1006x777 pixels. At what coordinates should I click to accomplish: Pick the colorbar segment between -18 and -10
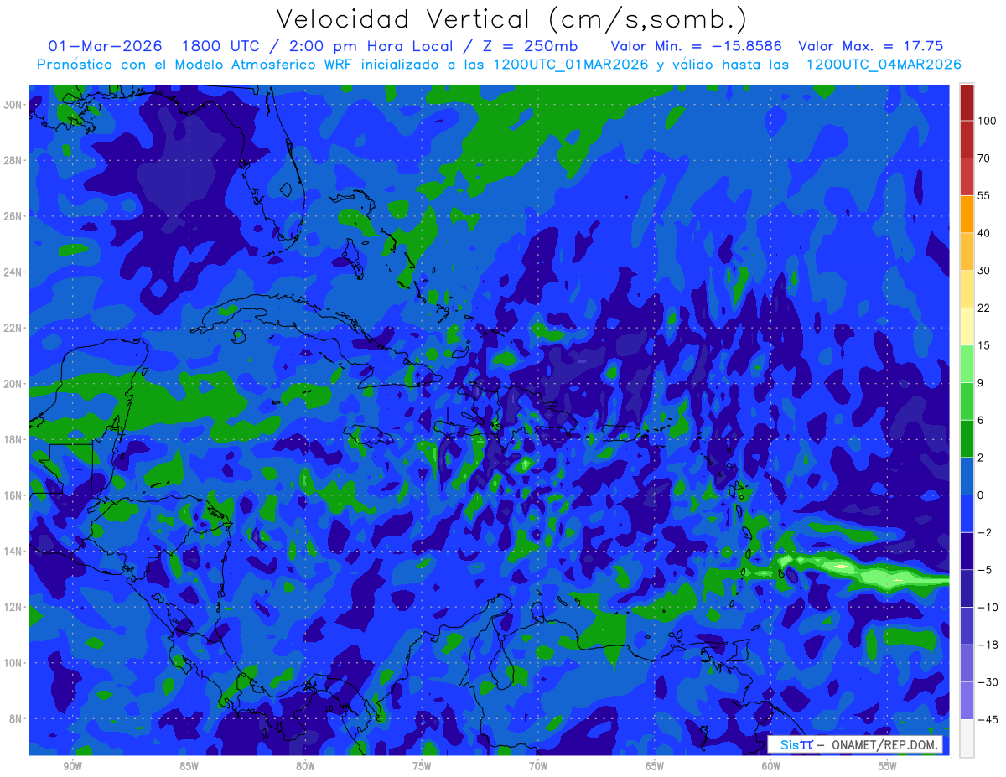point(967,626)
